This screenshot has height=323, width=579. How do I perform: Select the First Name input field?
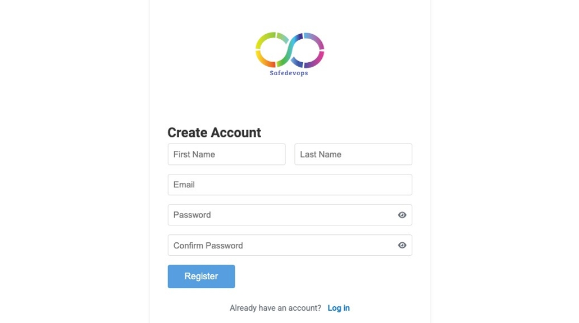(x=226, y=154)
